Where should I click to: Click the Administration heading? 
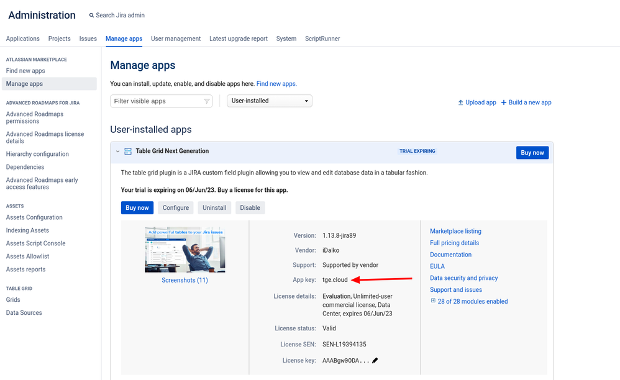[42, 15]
